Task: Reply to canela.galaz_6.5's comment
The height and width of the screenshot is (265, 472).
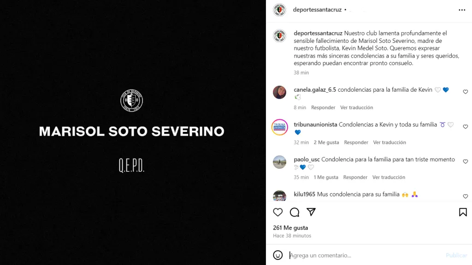Action: click(323, 107)
